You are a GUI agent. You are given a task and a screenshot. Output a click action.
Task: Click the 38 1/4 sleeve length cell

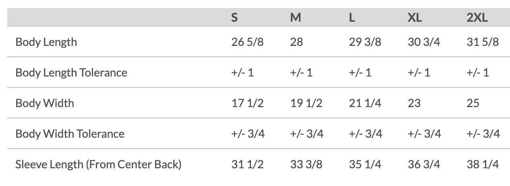[483, 164]
